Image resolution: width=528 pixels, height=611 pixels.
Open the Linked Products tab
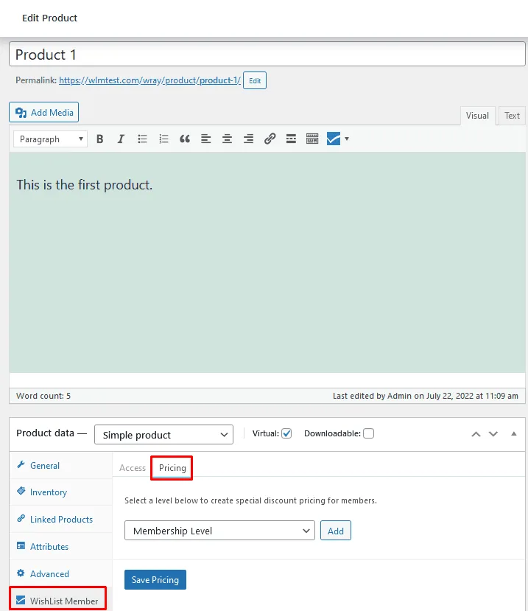60,520
